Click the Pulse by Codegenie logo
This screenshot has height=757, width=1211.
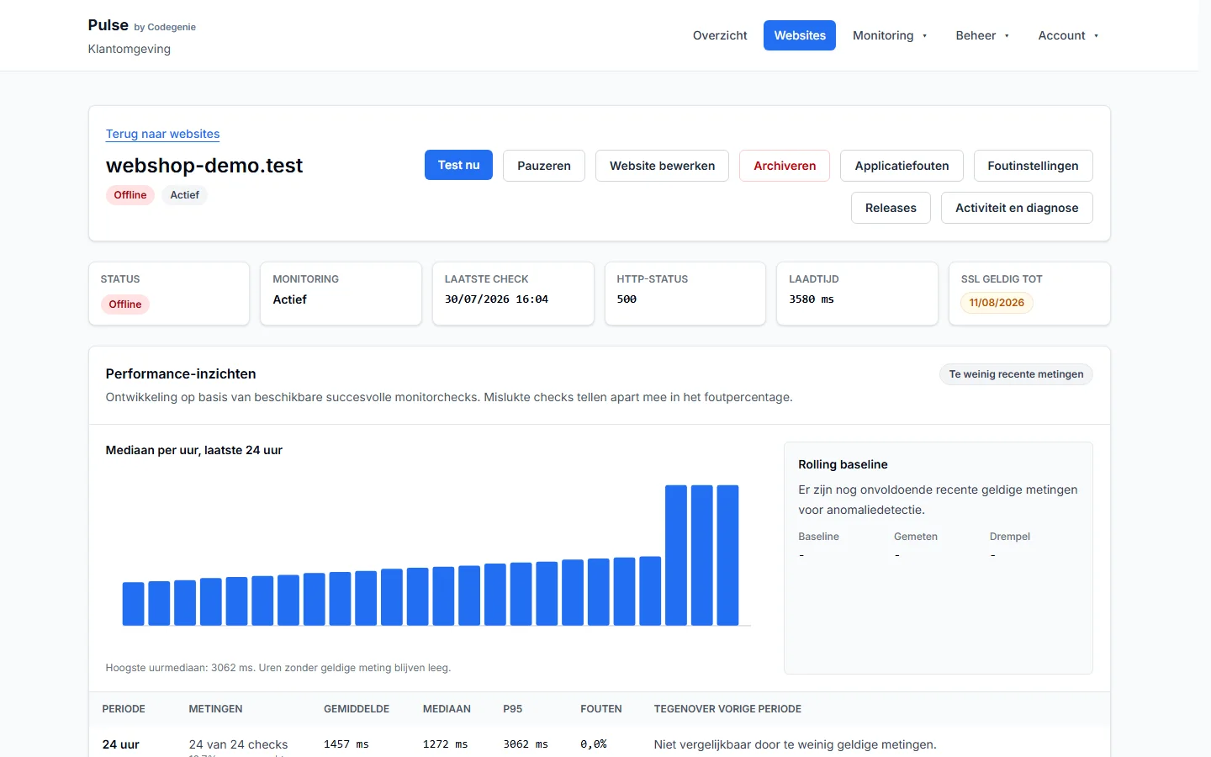141,25
